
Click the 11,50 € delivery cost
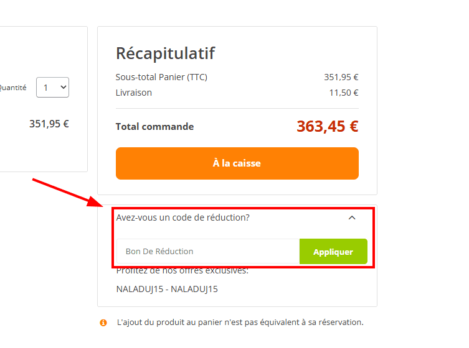tap(343, 93)
